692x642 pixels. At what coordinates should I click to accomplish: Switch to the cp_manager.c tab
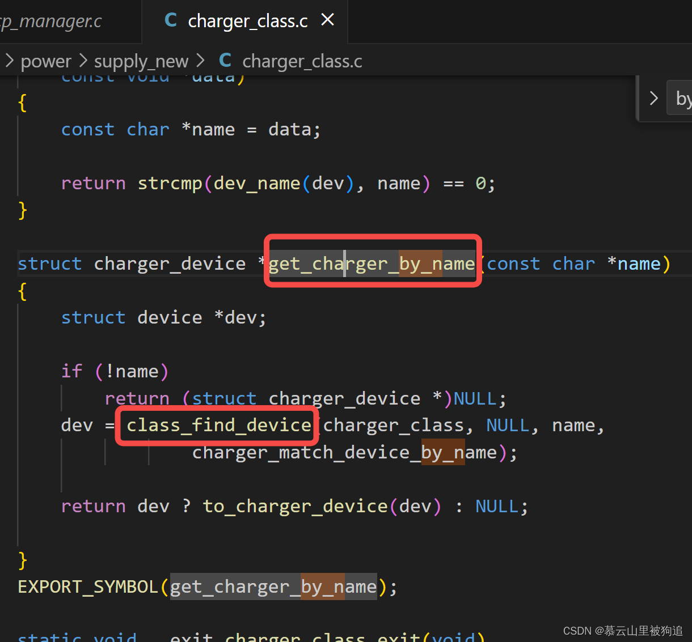point(51,20)
